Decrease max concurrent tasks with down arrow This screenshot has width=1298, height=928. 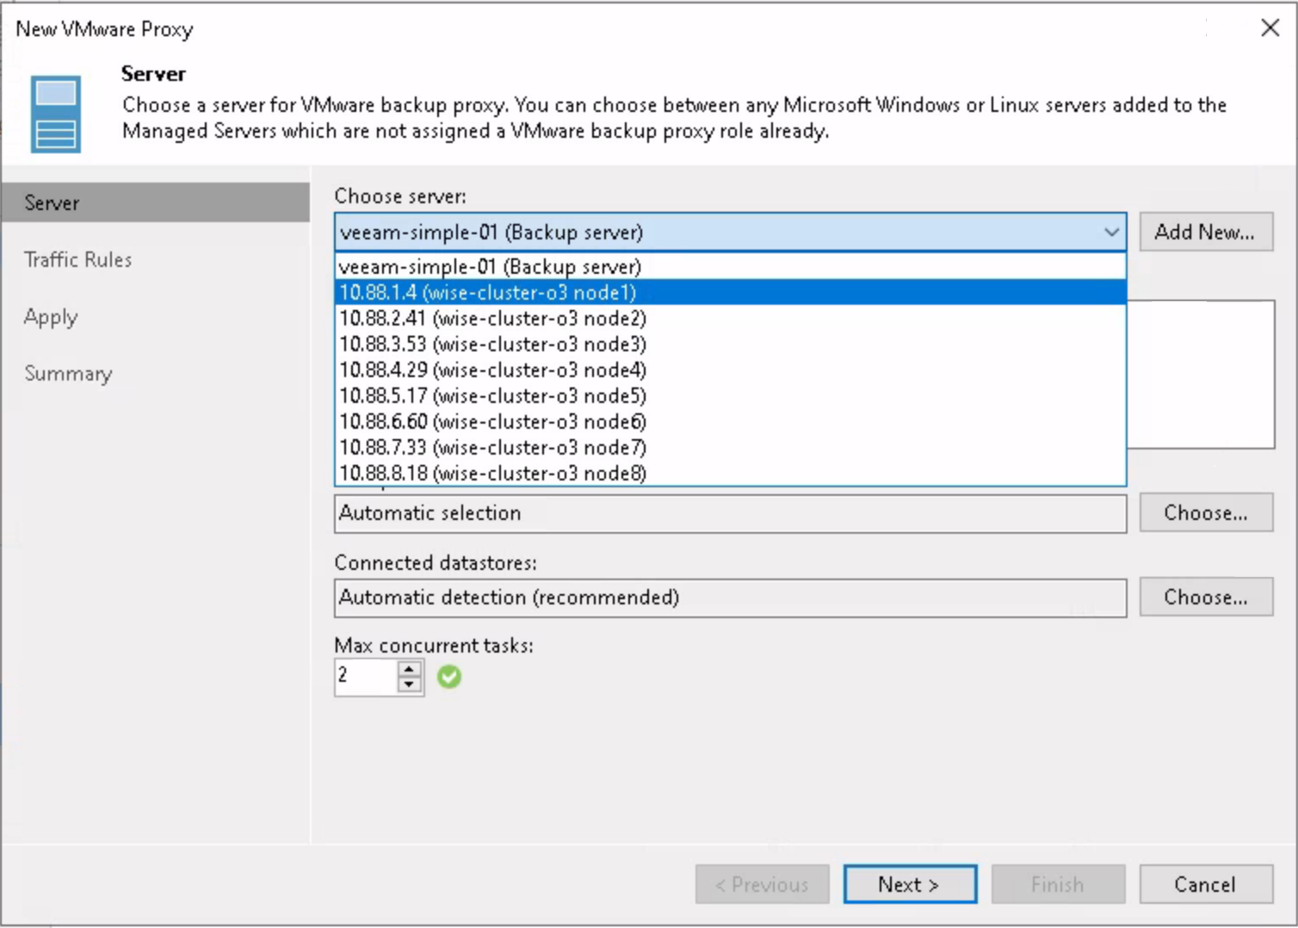coord(410,684)
